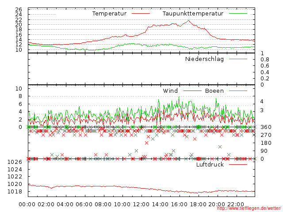Click the Boeen legend label
Image resolution: width=283 pixels, height=212 pixels.
[x=214, y=91]
